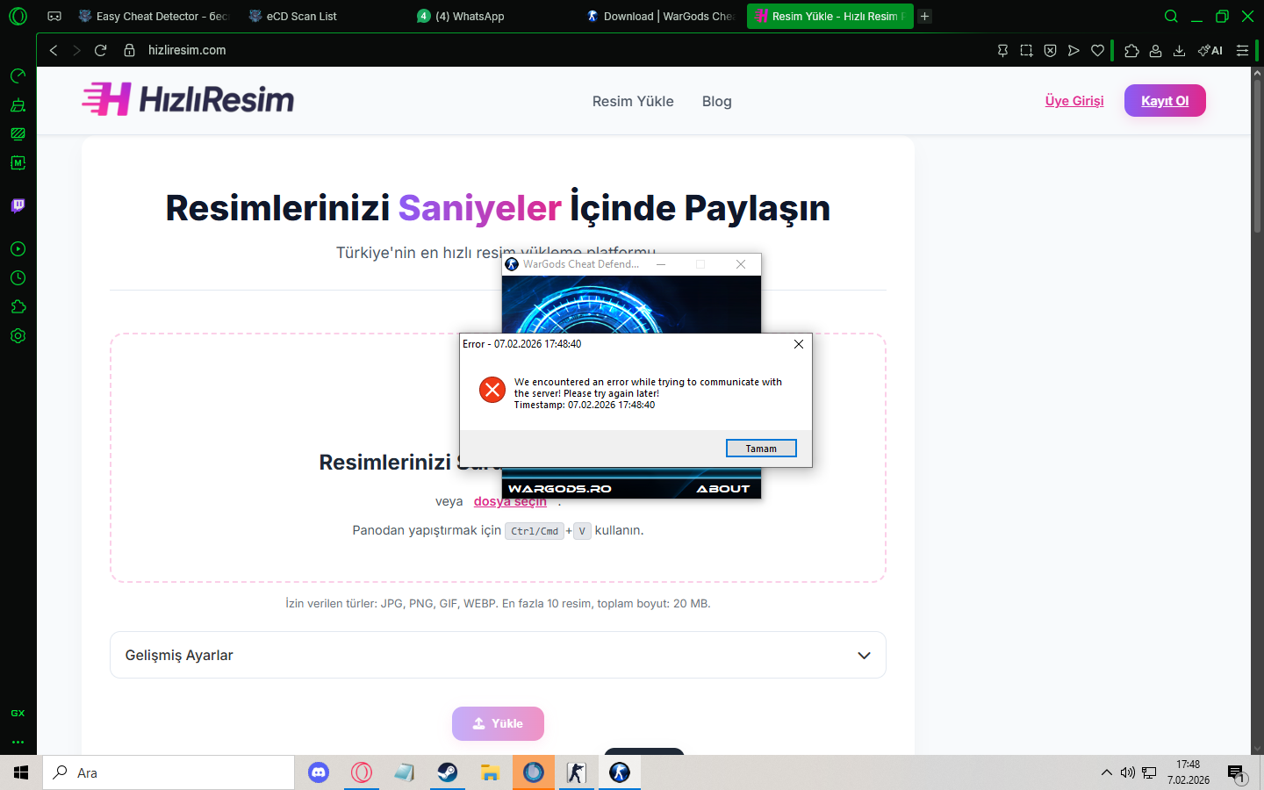Take a snapshot with the capture icon

click(1026, 51)
